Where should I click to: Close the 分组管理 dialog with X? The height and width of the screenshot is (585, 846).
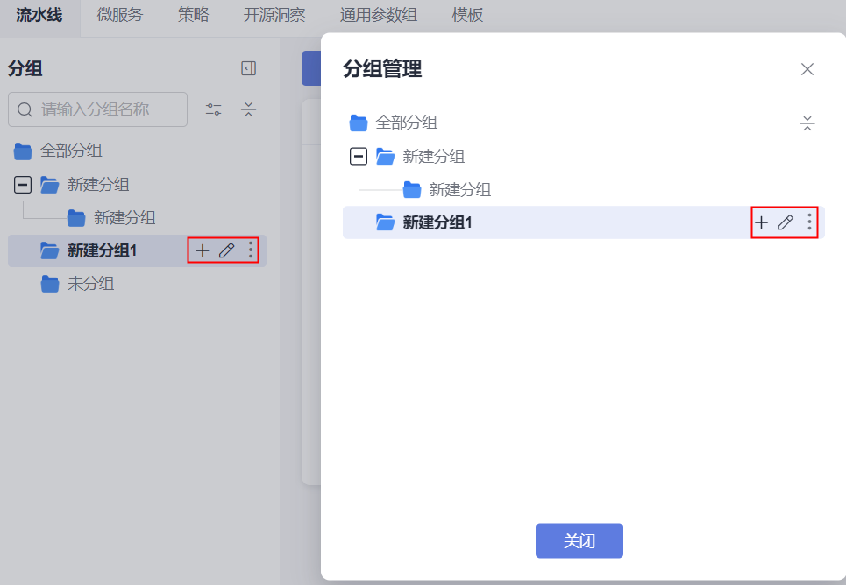point(807,69)
